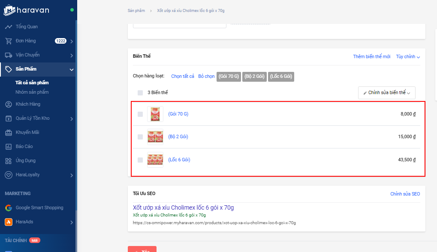Image resolution: width=437 pixels, height=252 pixels.
Task: Click the Tổng Quan chart icon
Action: (8, 27)
